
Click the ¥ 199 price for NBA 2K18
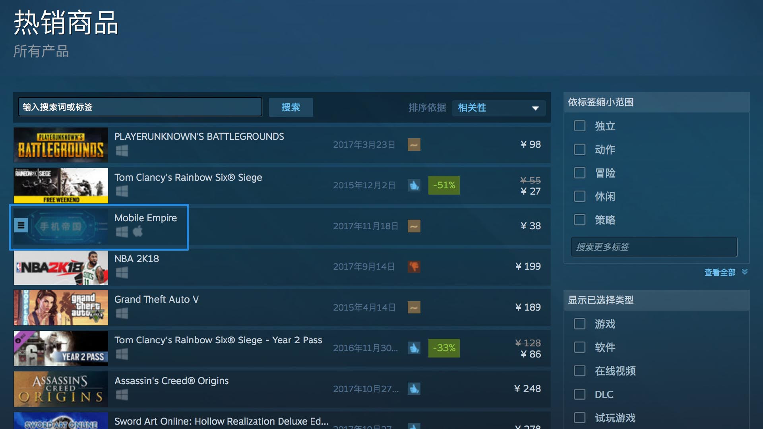(x=528, y=267)
